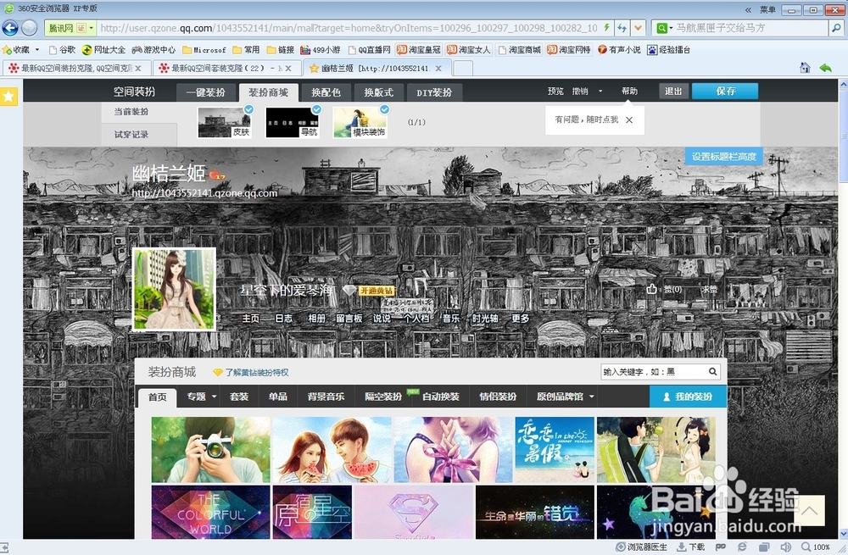The height and width of the screenshot is (555, 848).
Task: Click the speaker mute icon in status bar
Action: [x=785, y=547]
